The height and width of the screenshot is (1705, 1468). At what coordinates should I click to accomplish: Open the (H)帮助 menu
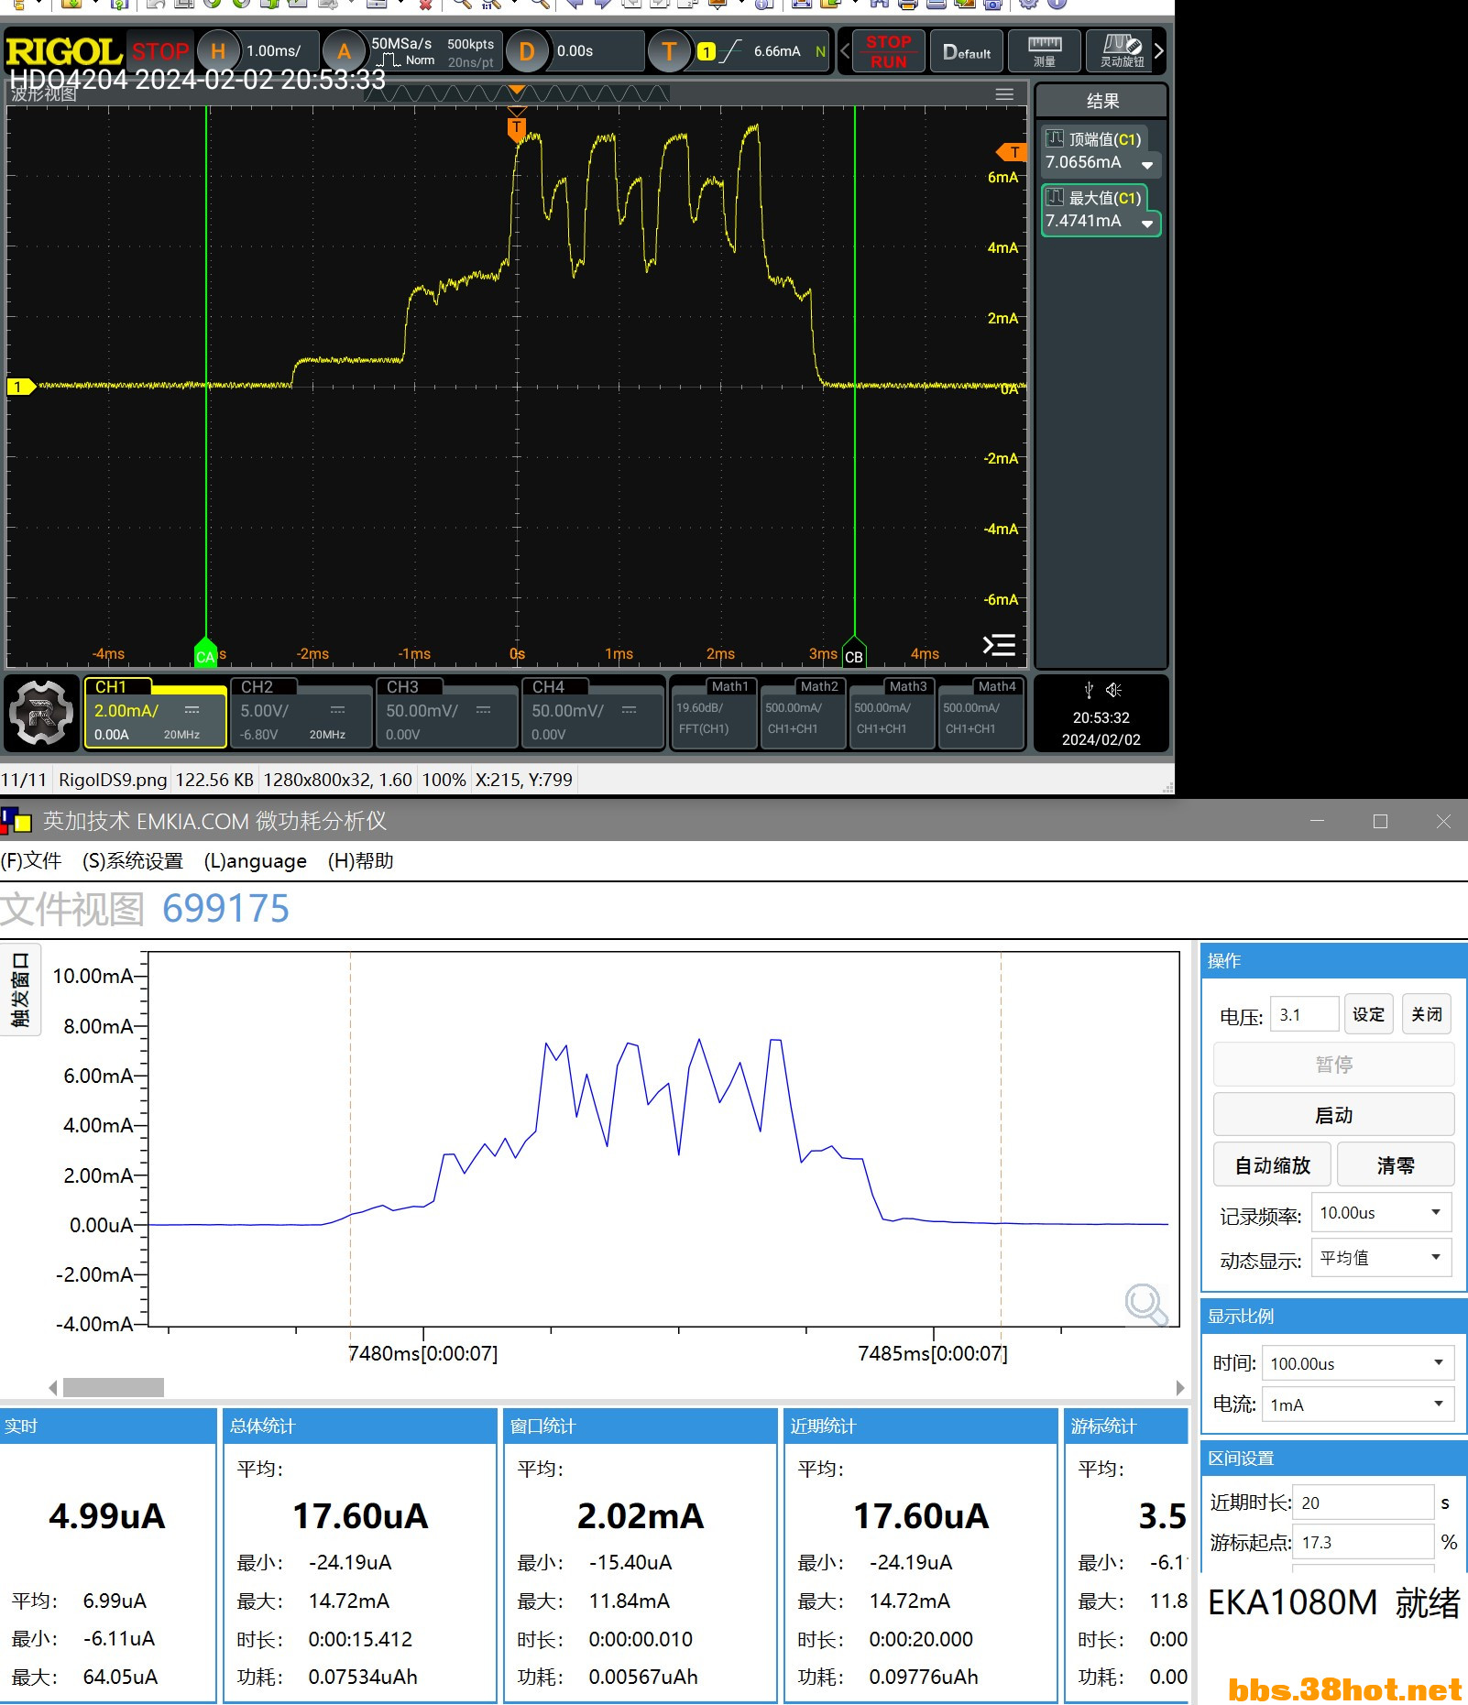(x=361, y=861)
